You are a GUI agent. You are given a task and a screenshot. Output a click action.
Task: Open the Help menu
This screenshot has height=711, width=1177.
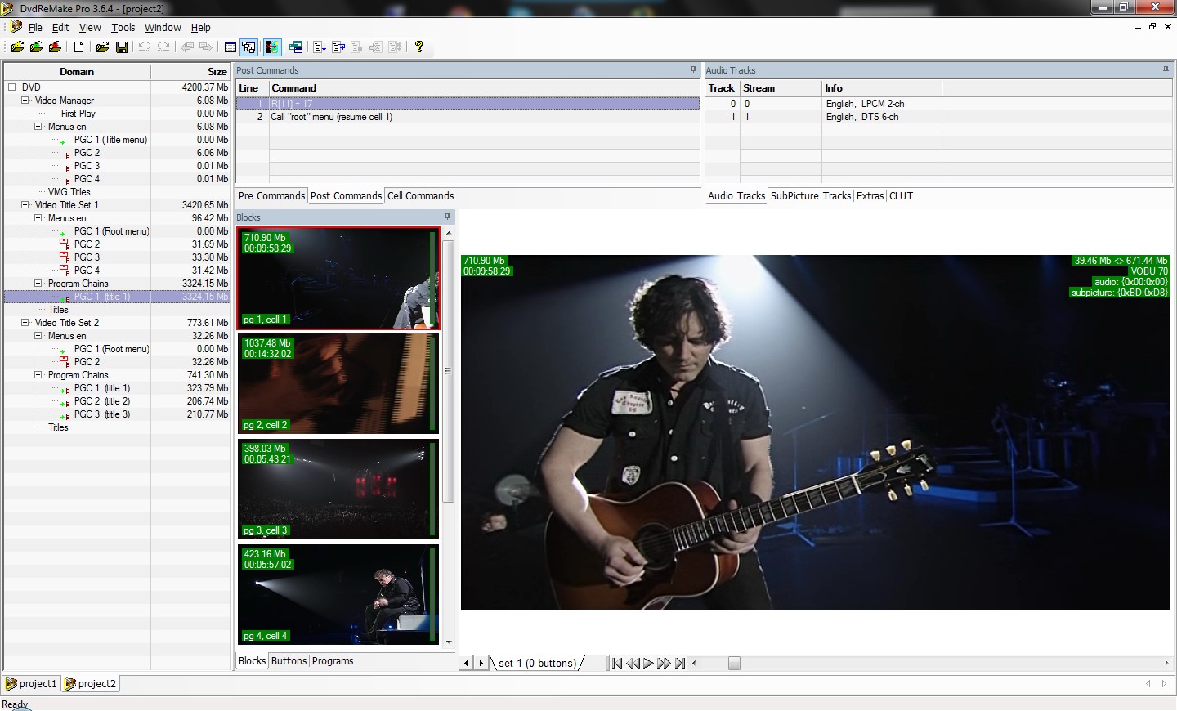[201, 27]
